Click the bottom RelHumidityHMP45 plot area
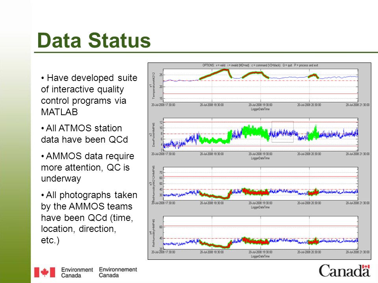The width and height of the screenshot is (378, 283). [x=261, y=233]
